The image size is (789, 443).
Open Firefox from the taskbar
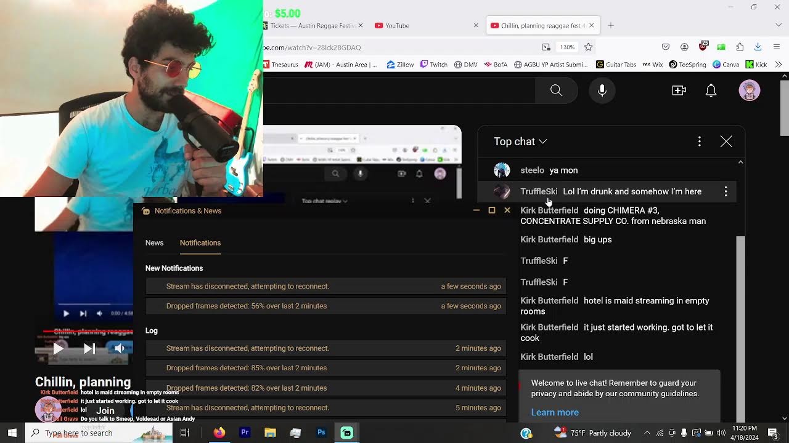(219, 433)
